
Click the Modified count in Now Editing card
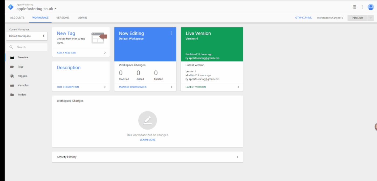point(121,73)
